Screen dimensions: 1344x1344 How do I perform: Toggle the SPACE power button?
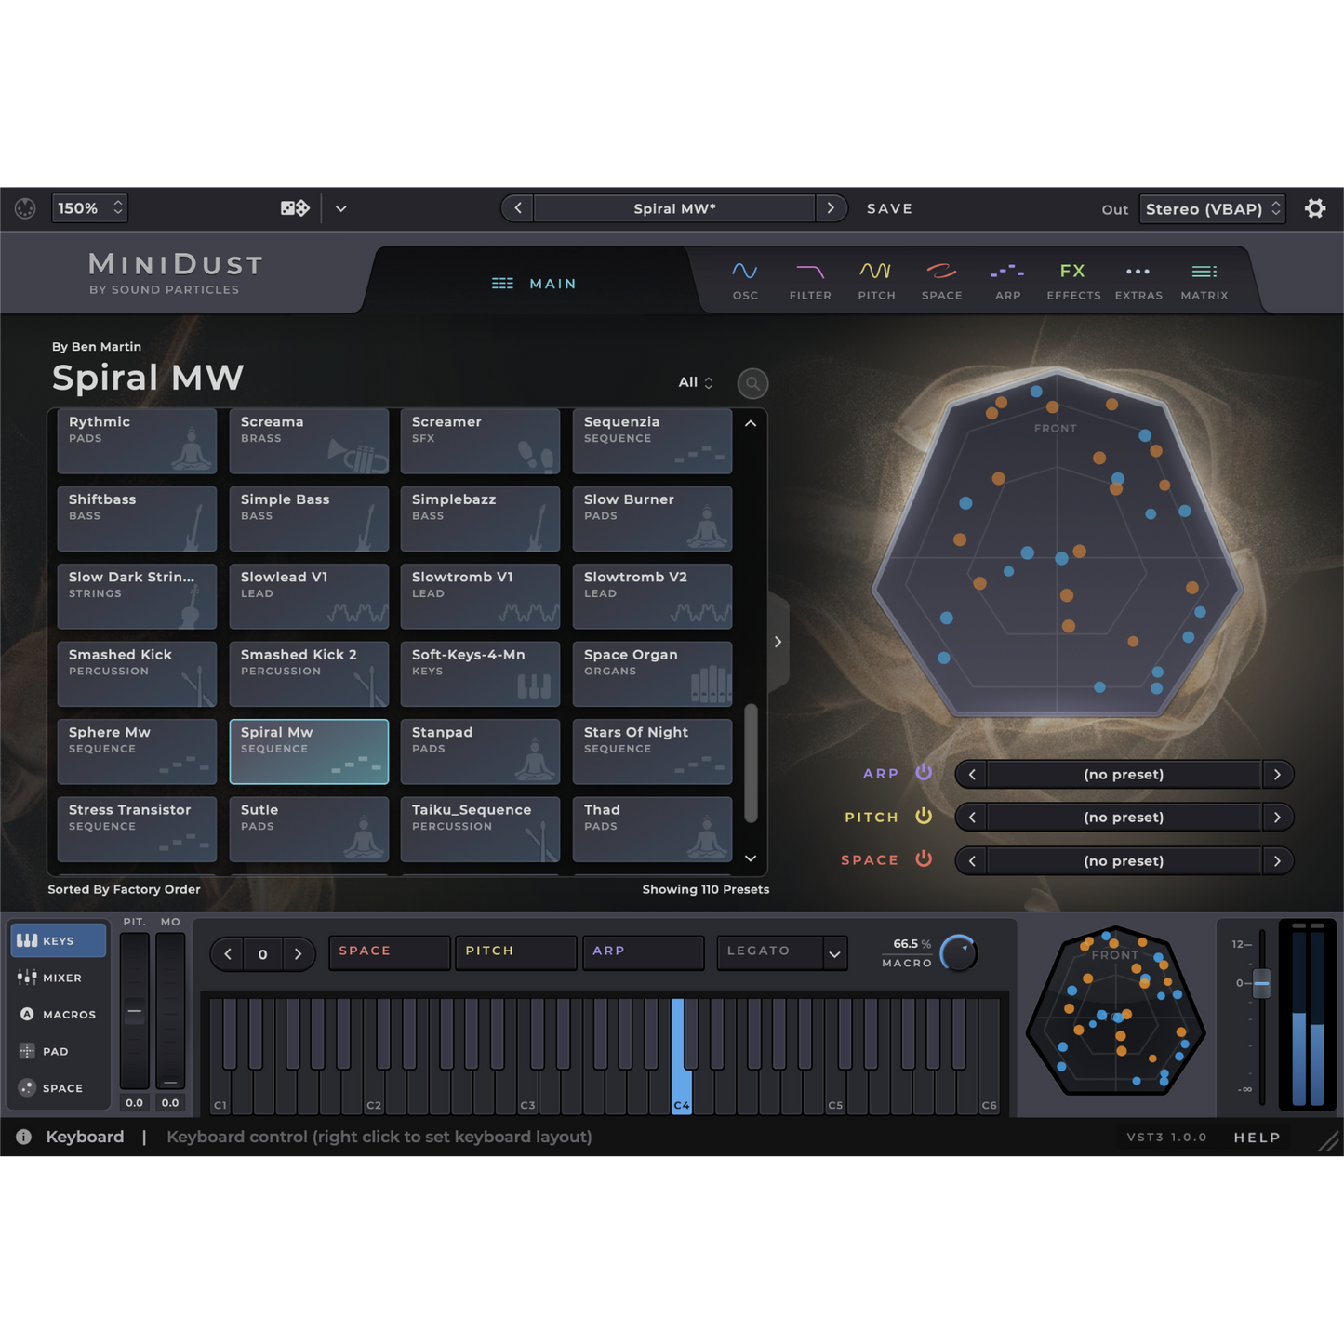[x=924, y=859]
